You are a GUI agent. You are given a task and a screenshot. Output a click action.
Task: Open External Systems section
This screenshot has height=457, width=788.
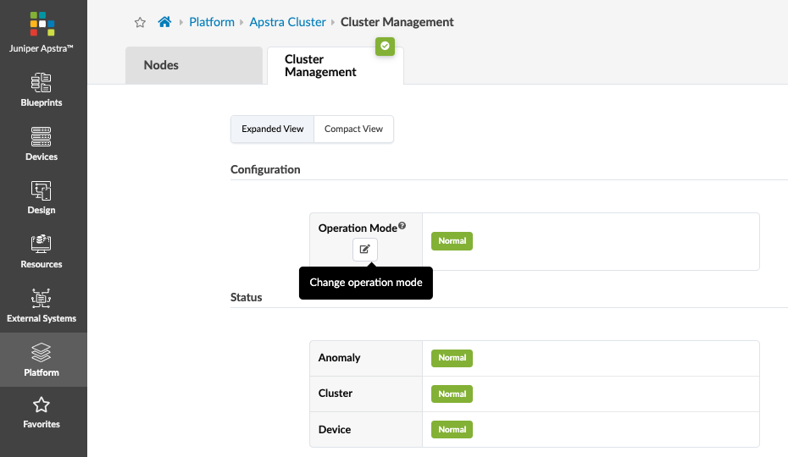coord(42,306)
